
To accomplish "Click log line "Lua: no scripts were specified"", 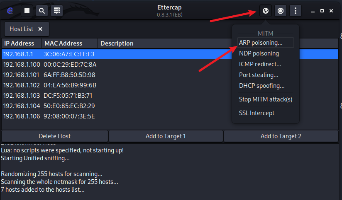I will tap(62, 150).
